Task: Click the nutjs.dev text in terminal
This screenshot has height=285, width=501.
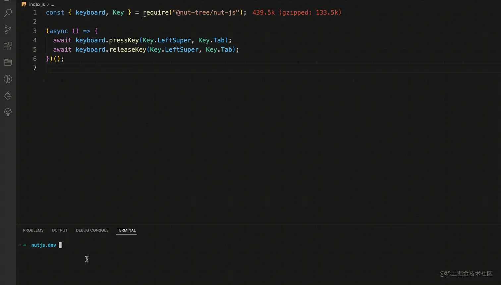Action: [x=43, y=245]
